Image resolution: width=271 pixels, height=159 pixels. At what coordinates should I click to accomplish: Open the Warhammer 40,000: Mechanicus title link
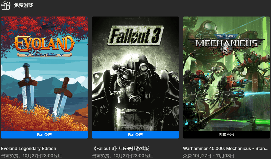[226, 149]
